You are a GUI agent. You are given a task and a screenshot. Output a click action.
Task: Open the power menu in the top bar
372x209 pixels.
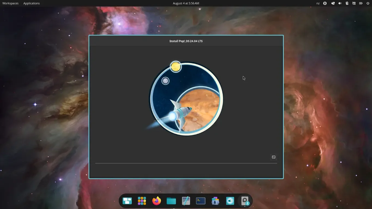[368, 3]
